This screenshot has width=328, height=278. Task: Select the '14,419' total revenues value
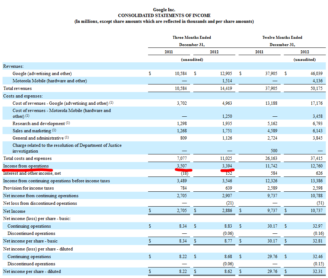point(226,88)
